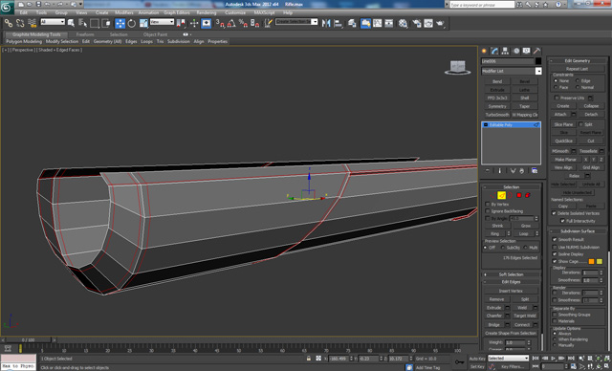Open the Modifier List dropdown
This screenshot has height=371, width=612.
coord(512,71)
